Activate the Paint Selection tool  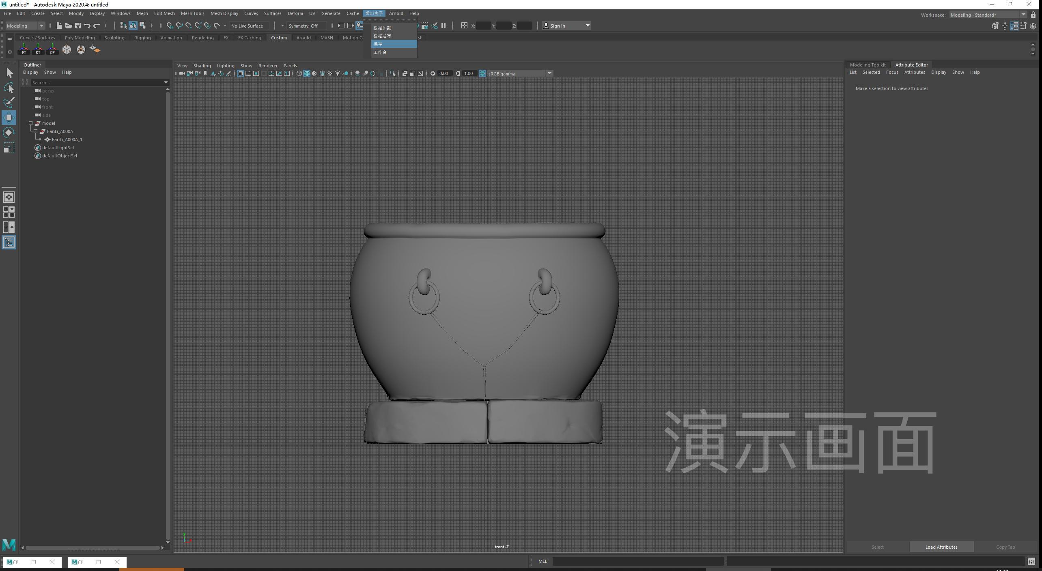click(x=9, y=102)
